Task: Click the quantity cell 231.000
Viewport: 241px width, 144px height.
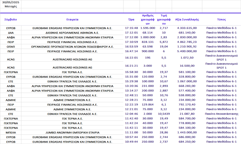Action: point(148,86)
